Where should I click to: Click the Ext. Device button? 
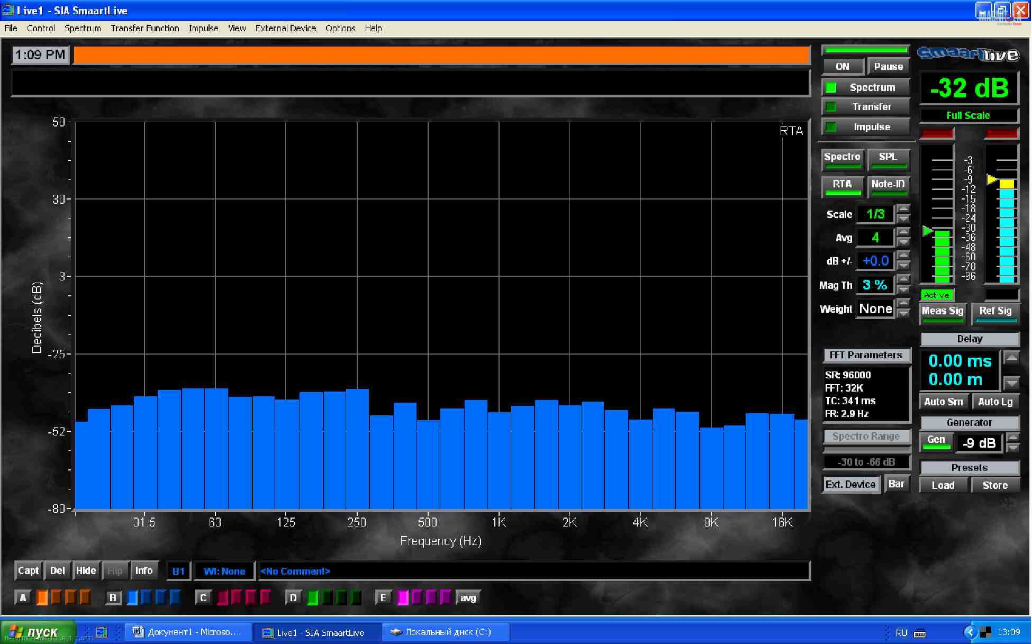850,484
